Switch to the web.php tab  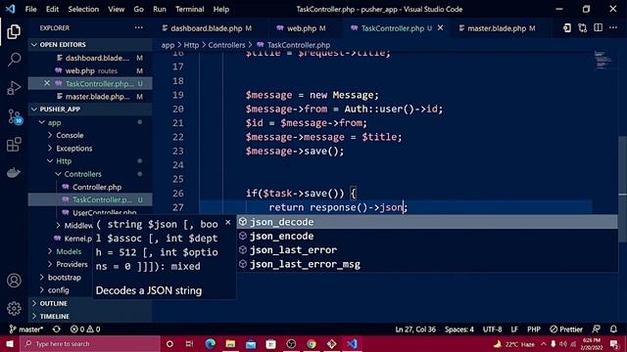(x=301, y=28)
